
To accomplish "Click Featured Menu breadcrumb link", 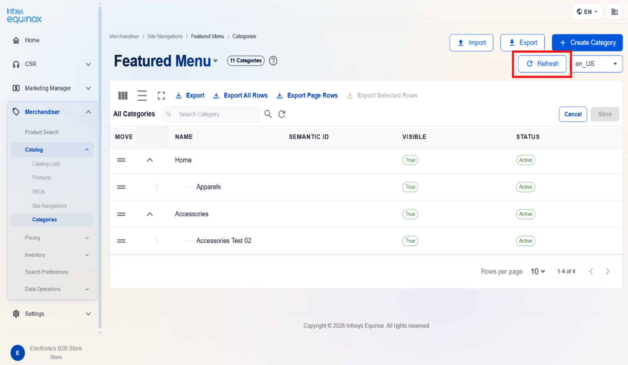I will (x=207, y=36).
